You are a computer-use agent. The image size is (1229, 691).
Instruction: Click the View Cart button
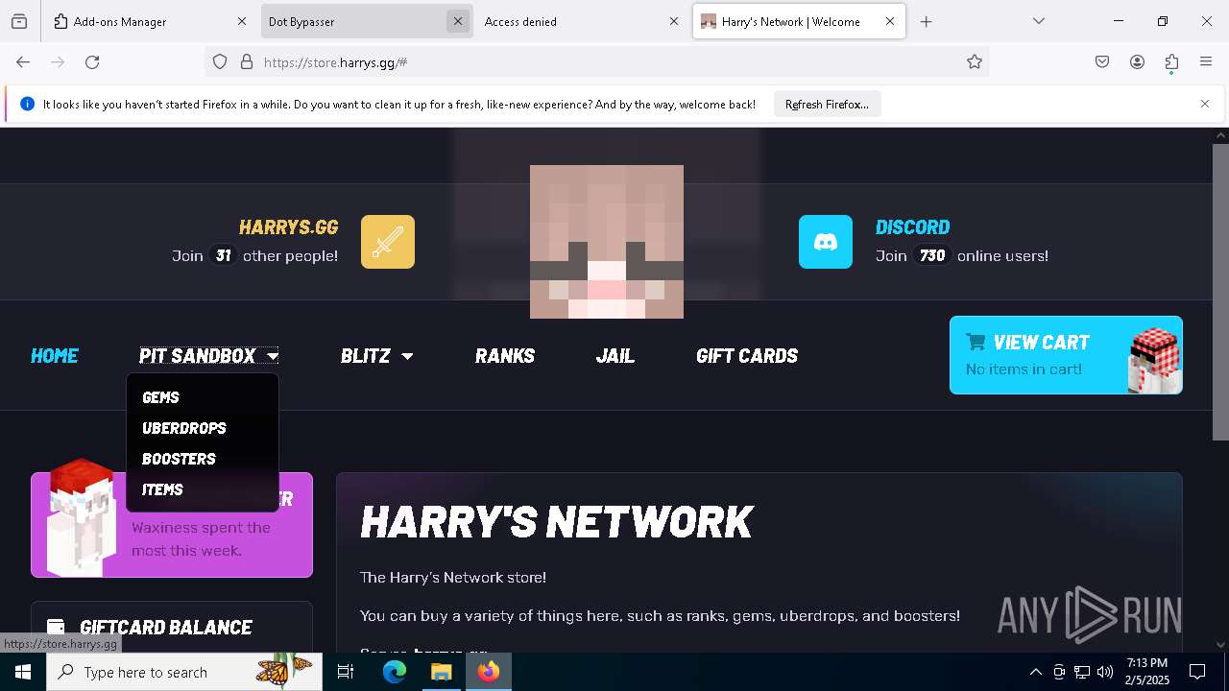tap(1066, 355)
